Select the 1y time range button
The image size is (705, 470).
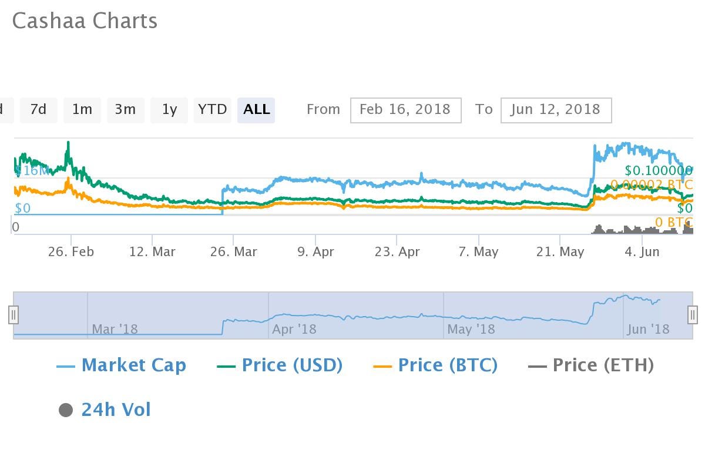coord(169,110)
